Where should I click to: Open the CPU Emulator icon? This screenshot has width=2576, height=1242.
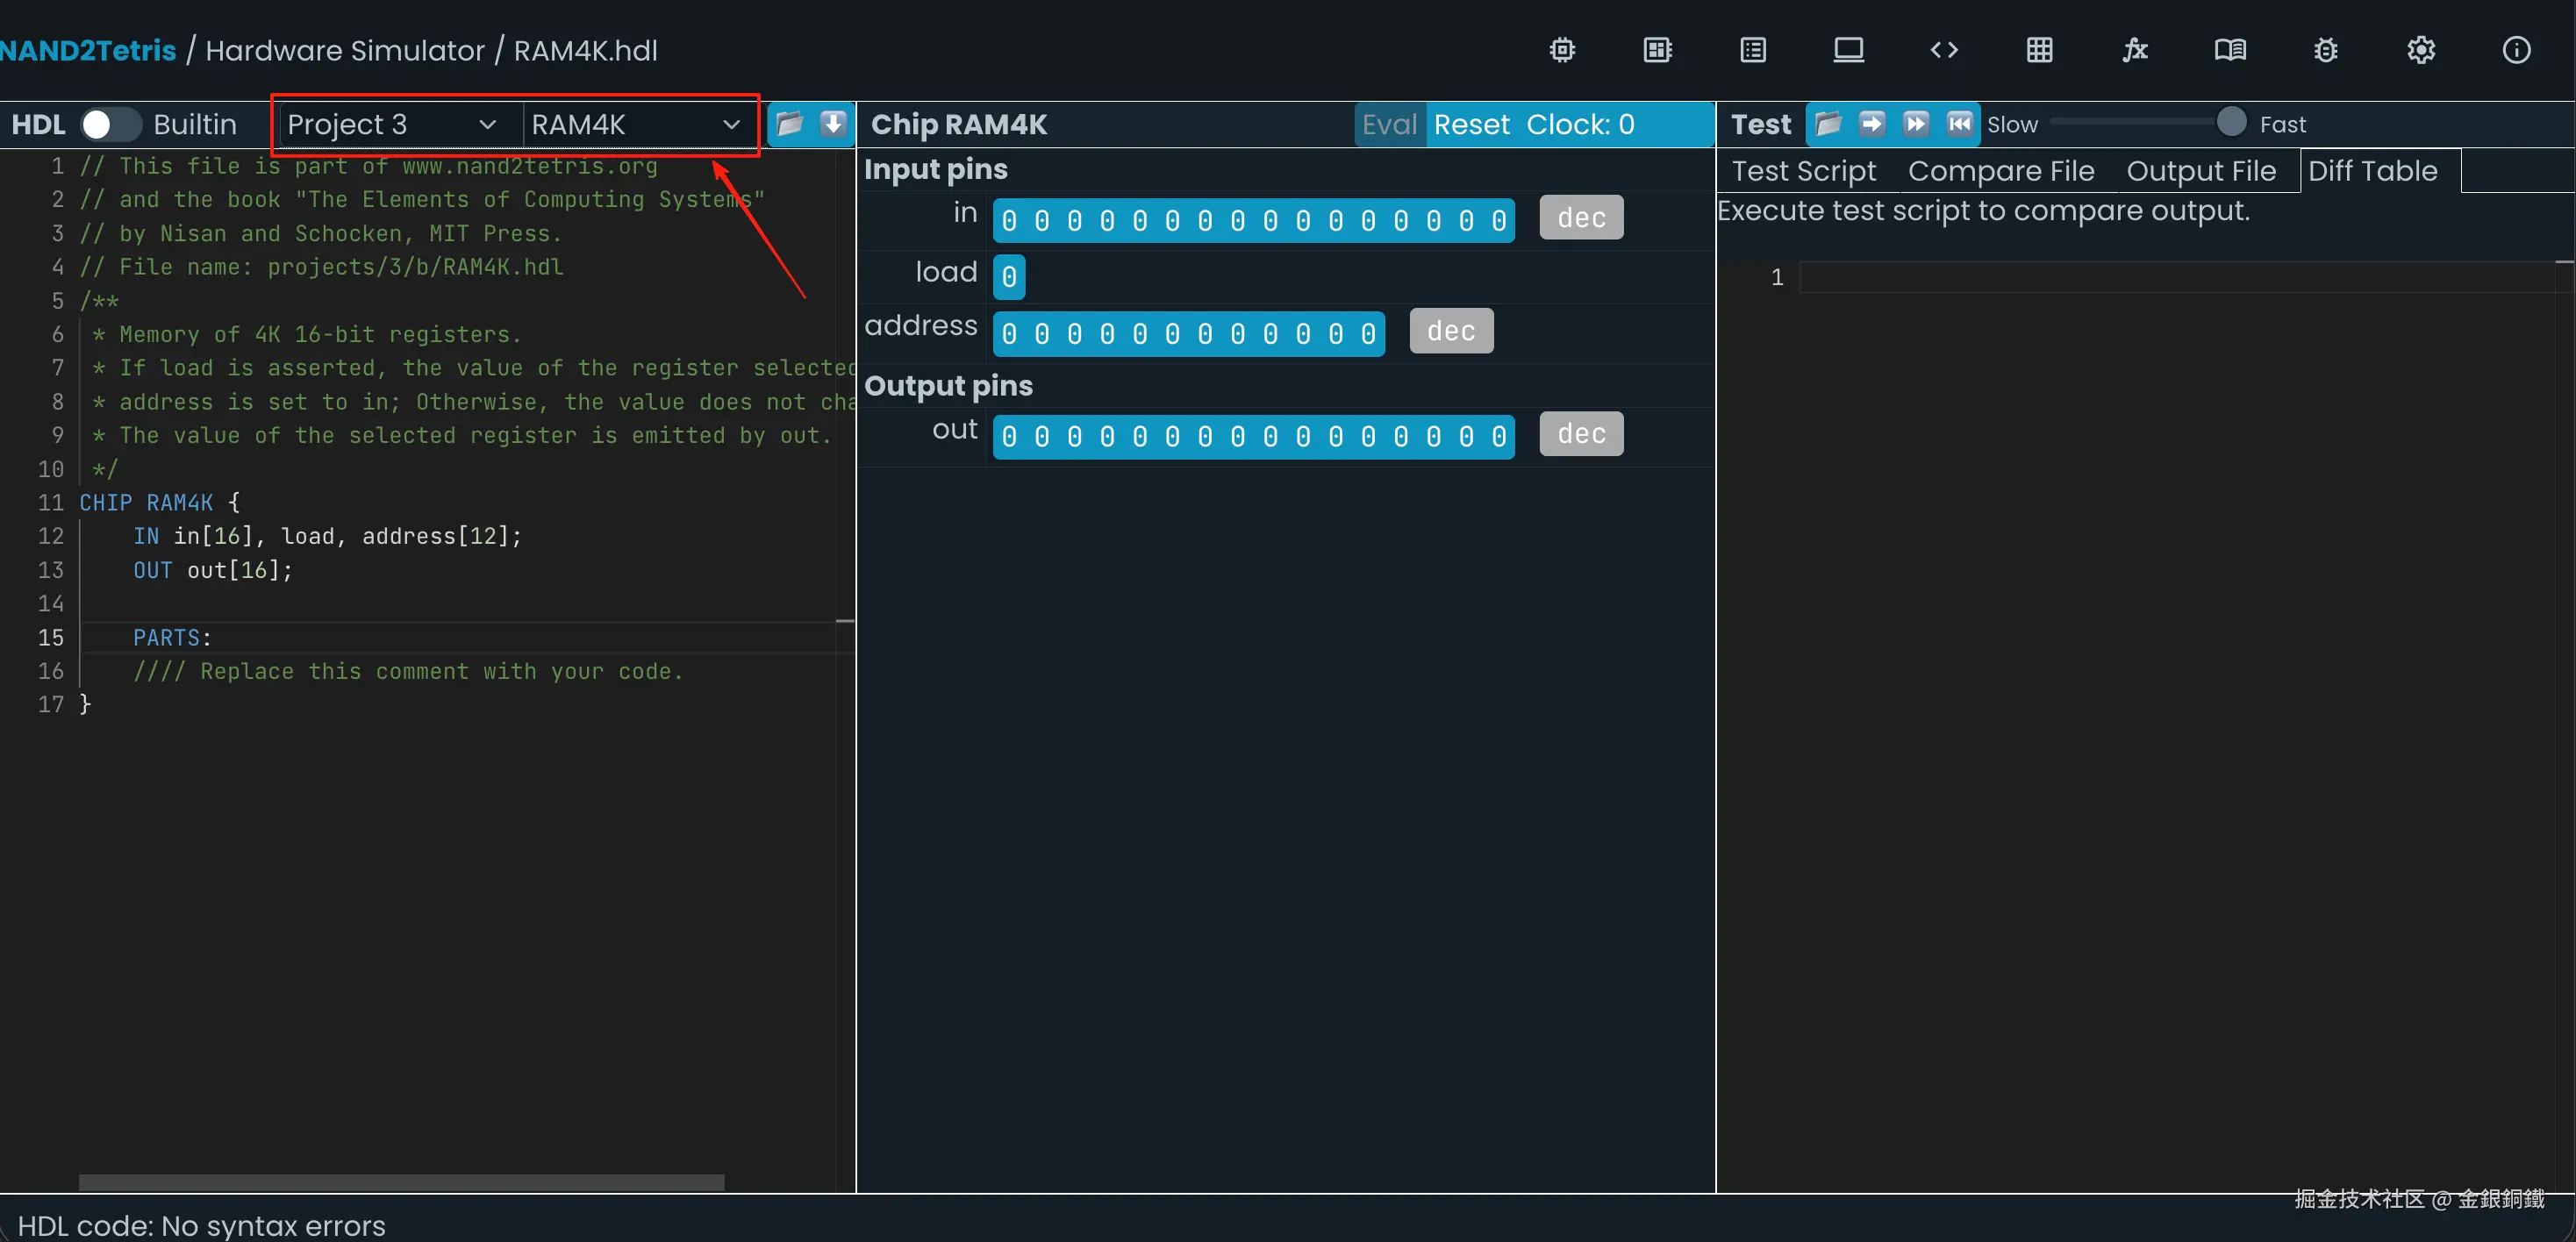pos(1658,50)
